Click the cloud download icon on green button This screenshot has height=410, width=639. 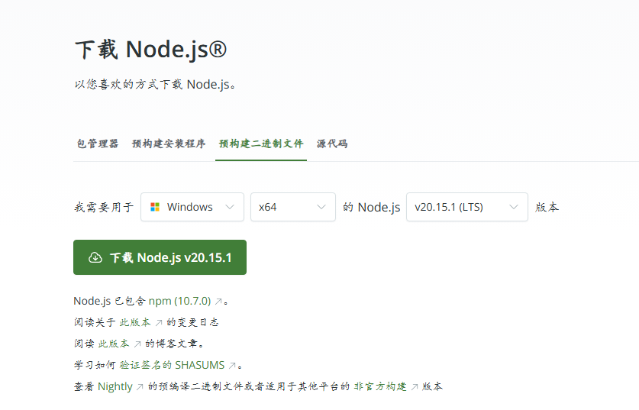pyautogui.click(x=95, y=257)
